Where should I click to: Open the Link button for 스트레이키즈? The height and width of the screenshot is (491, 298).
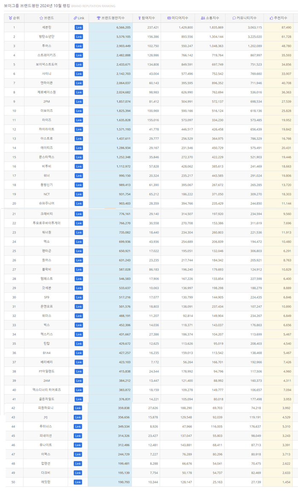pos(79,55)
